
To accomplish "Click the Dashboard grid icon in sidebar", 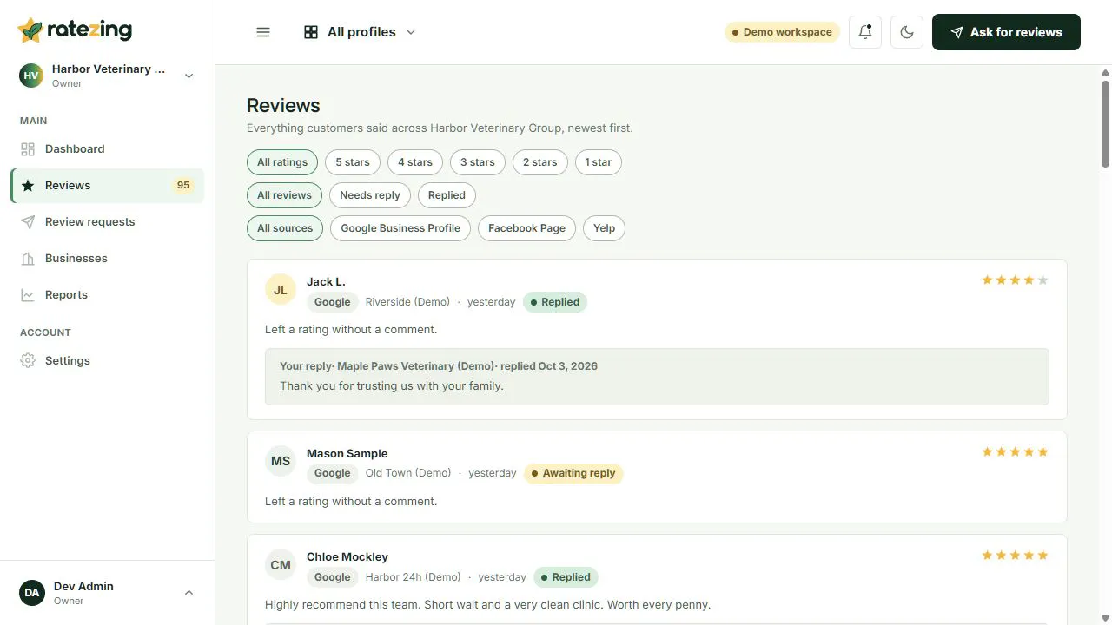I will [x=28, y=149].
